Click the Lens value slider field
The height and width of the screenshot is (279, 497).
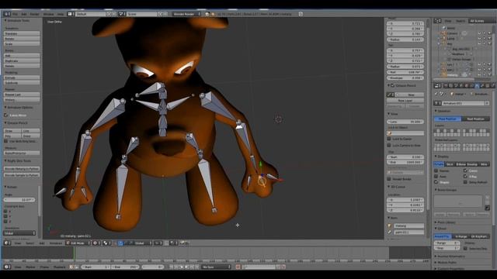405,122
